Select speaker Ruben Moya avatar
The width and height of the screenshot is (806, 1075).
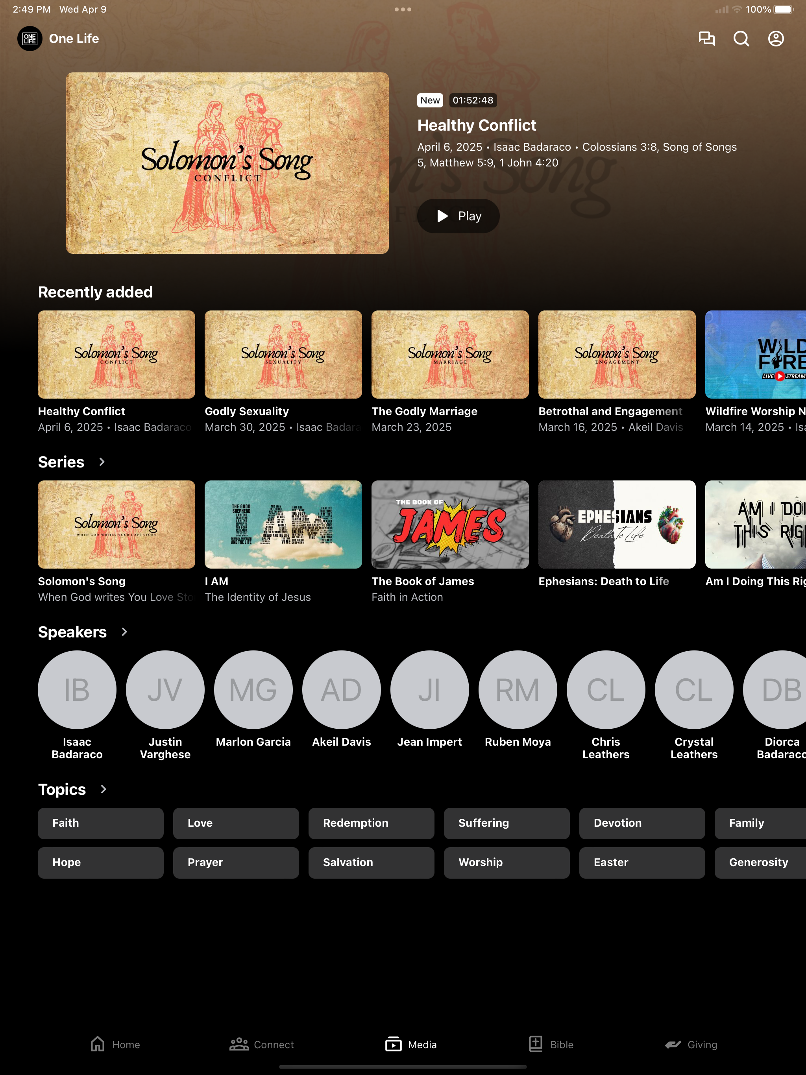point(518,690)
